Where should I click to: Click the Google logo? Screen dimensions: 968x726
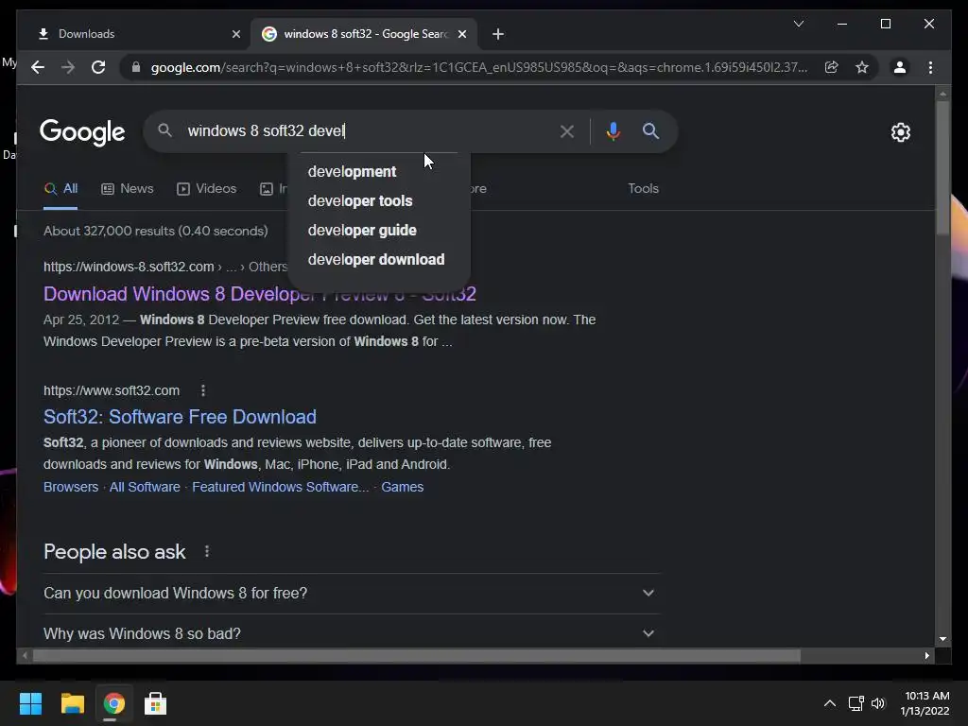point(82,132)
